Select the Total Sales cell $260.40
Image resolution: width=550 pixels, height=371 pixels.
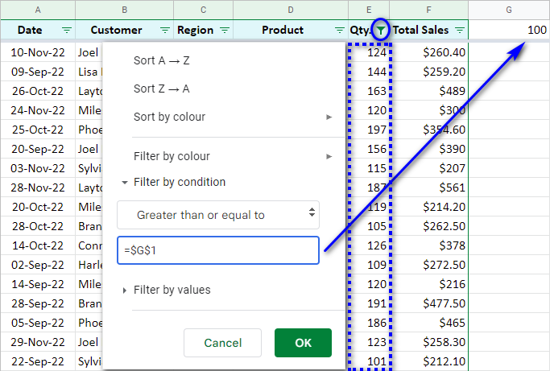(428, 52)
